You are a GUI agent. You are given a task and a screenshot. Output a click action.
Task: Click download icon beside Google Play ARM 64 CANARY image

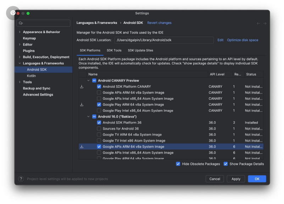tap(82, 104)
